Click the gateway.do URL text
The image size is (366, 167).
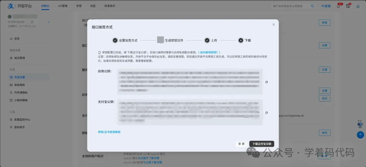(291, 116)
